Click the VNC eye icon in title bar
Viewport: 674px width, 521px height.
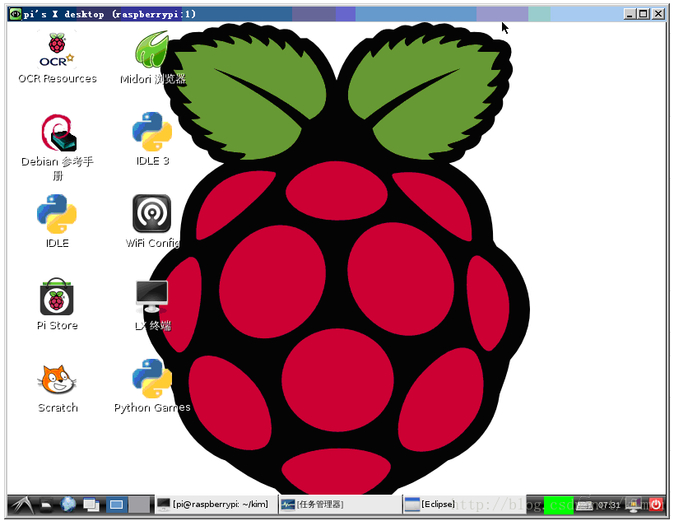tap(16, 14)
